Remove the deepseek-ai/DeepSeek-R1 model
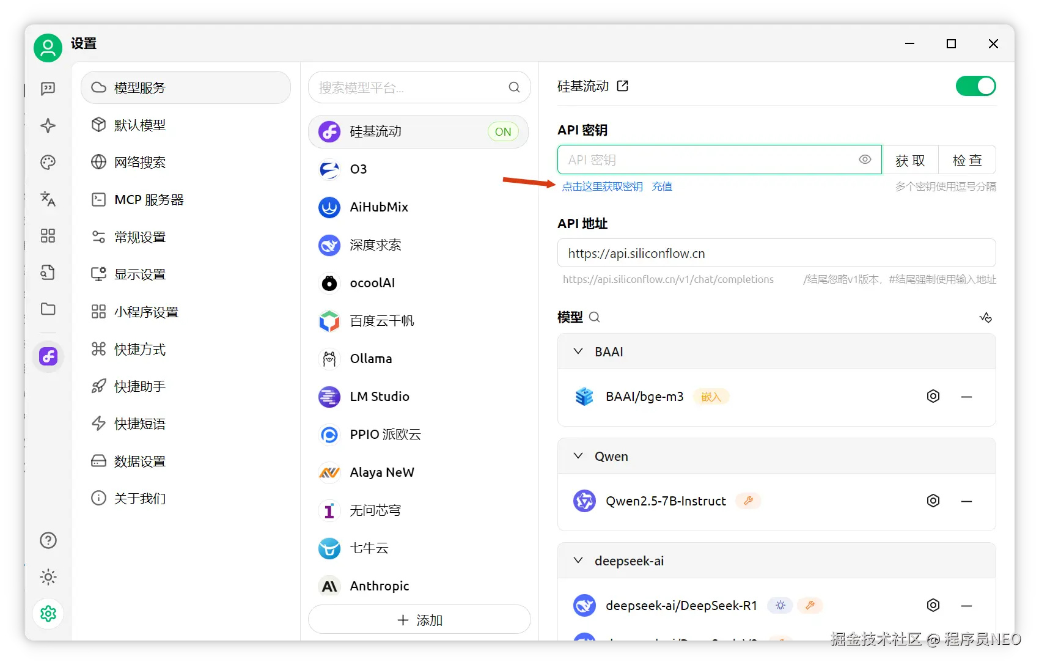The height and width of the screenshot is (665, 1039). pyautogui.click(x=966, y=606)
